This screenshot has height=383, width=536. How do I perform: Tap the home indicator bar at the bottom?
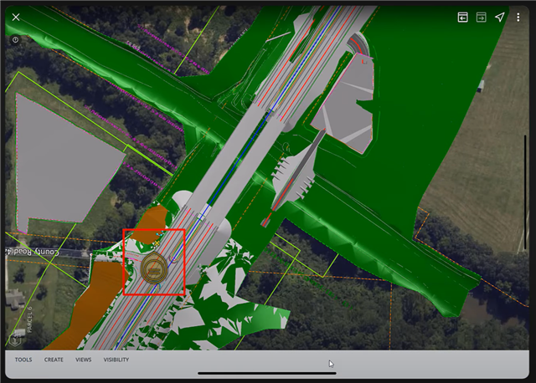click(266, 374)
